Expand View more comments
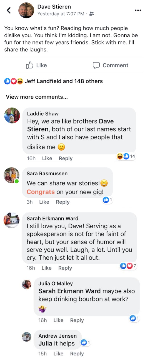 click(x=37, y=97)
